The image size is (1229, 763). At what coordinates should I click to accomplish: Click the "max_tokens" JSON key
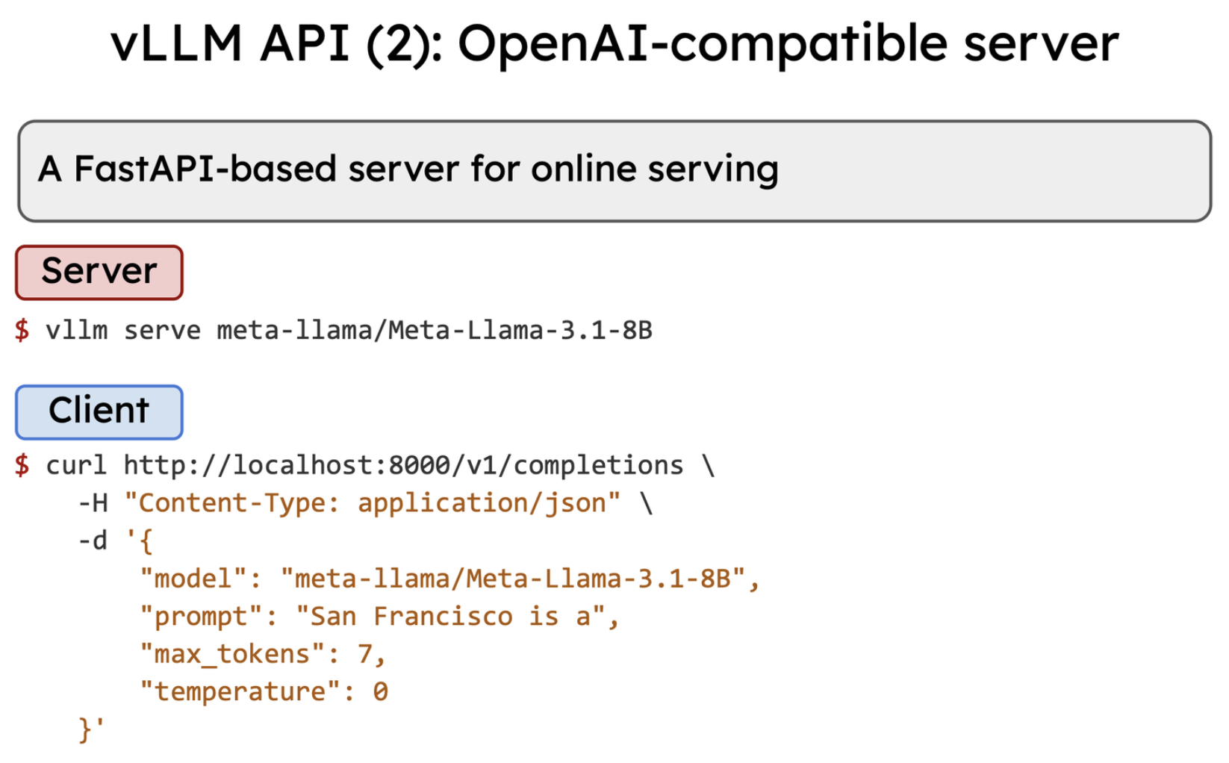click(x=231, y=655)
